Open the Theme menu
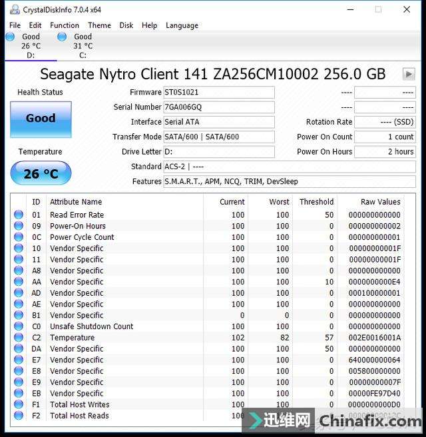Screen dimensions: 426x437 (99, 25)
